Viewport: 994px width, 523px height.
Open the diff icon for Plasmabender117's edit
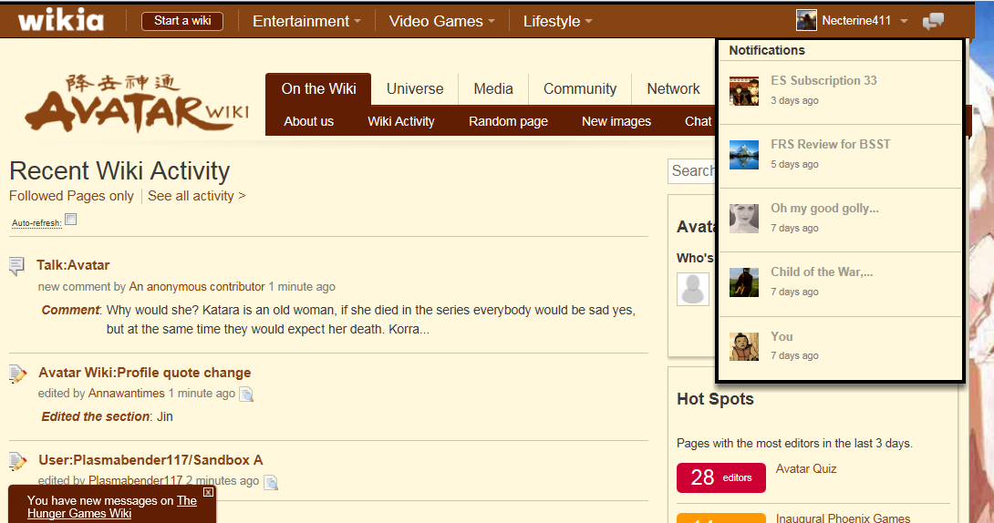[x=271, y=483]
